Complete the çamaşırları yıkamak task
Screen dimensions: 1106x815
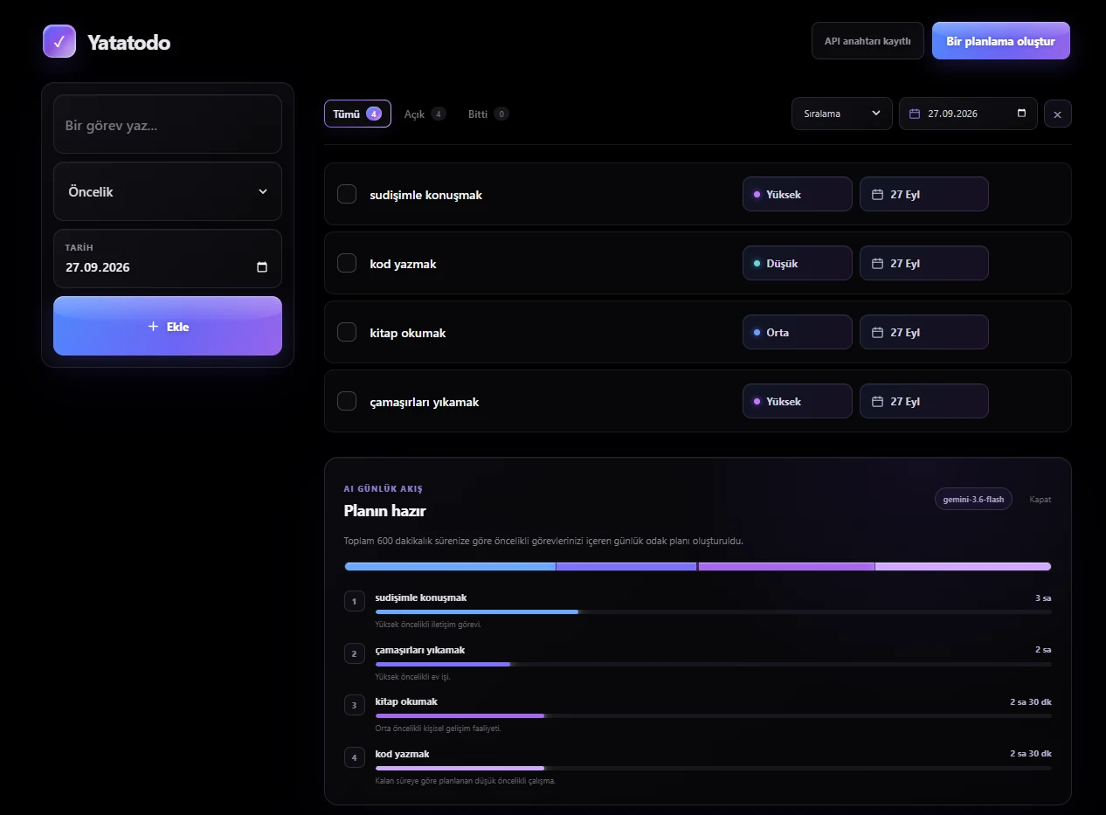tap(347, 401)
